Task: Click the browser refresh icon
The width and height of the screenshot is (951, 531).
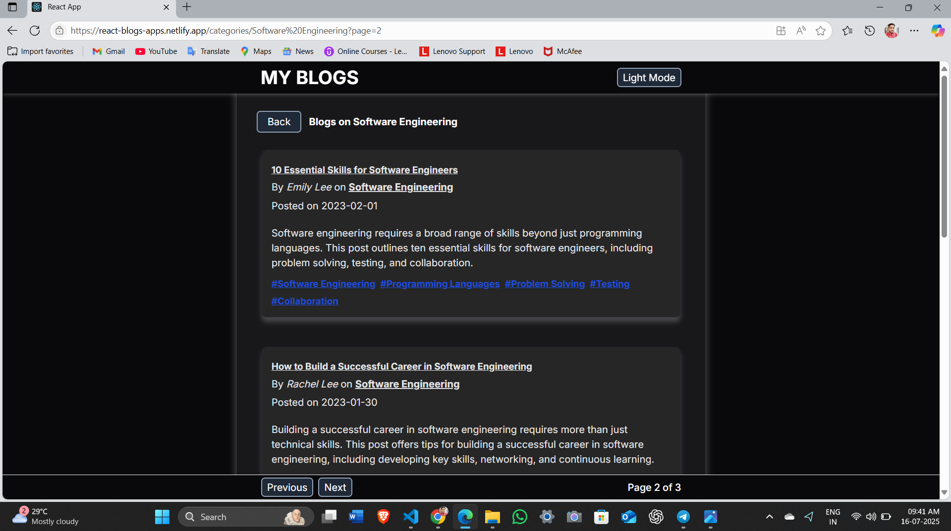Action: point(35,31)
